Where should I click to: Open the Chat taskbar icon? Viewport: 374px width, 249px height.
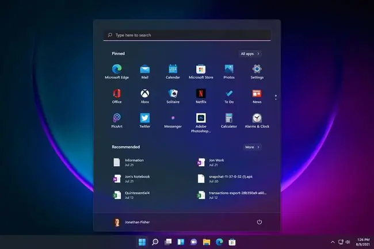click(x=194, y=242)
